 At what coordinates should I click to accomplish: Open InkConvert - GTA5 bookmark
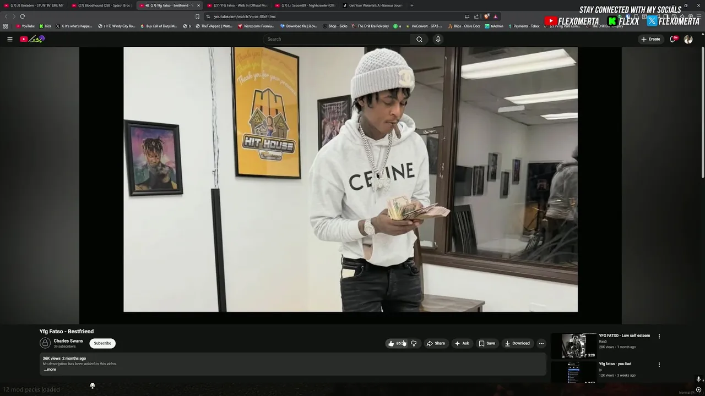click(424, 26)
